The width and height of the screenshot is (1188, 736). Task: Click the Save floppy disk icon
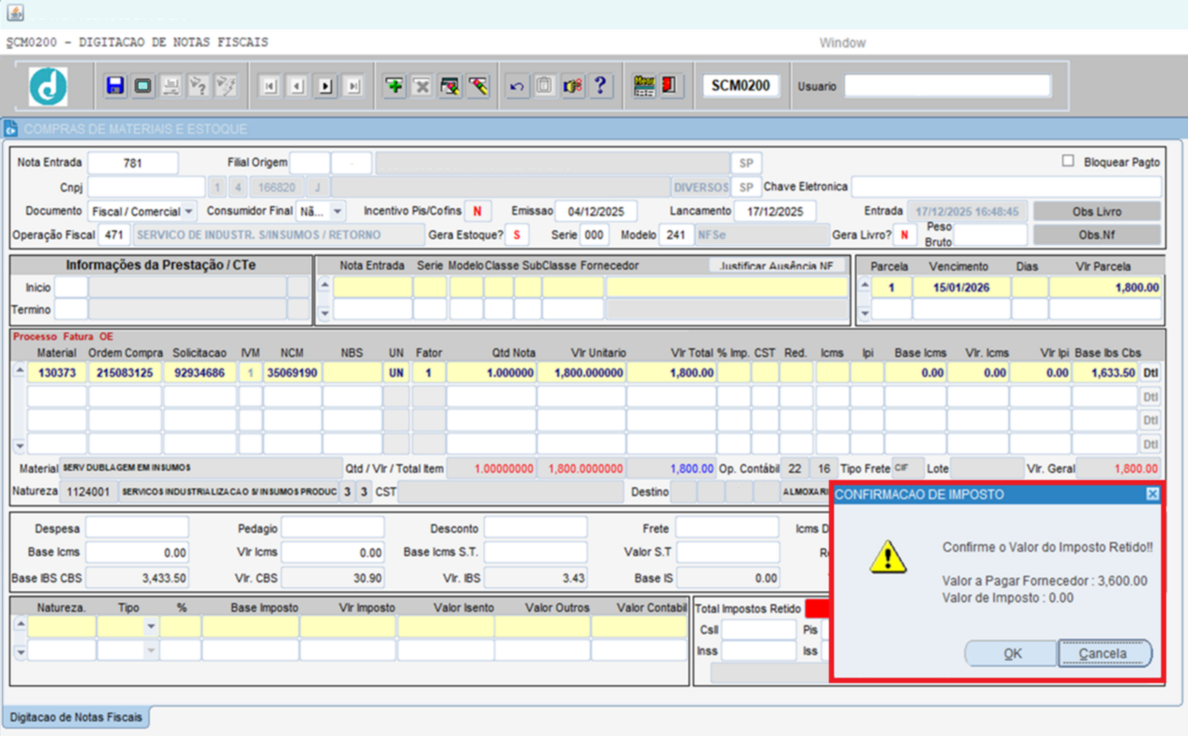coord(115,86)
